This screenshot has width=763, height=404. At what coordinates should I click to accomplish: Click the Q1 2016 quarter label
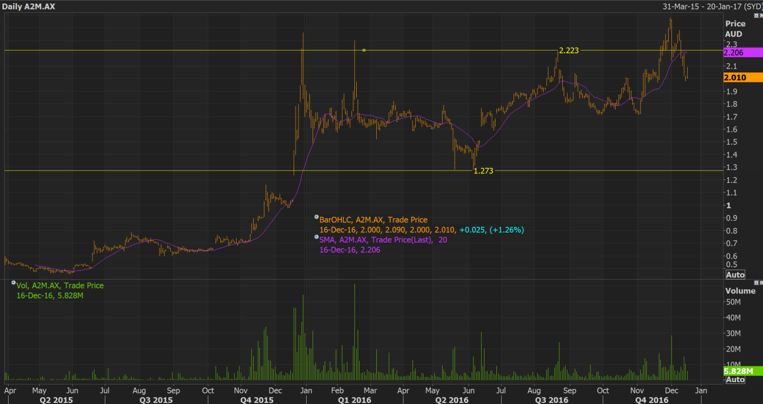(x=354, y=400)
